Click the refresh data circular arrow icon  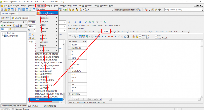125,37
